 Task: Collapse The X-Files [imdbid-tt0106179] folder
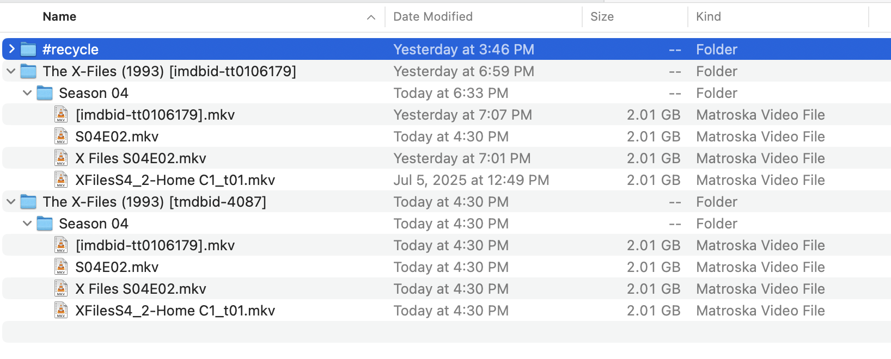(x=11, y=71)
